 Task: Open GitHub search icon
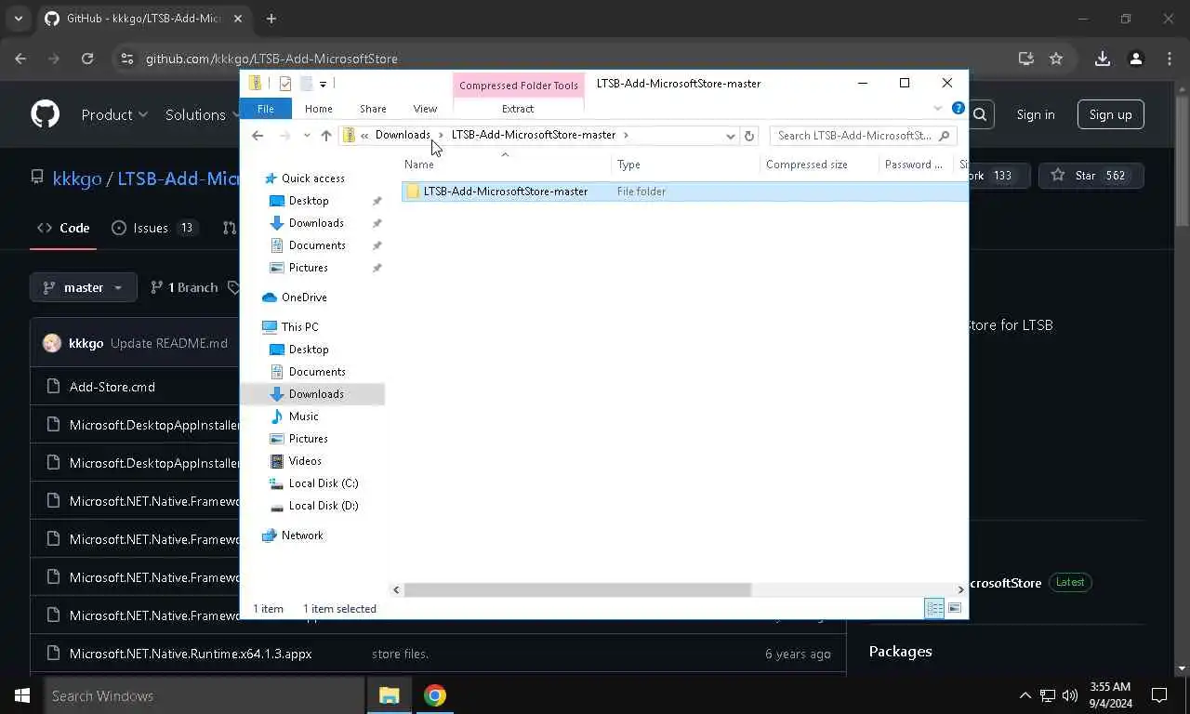pyautogui.click(x=980, y=114)
